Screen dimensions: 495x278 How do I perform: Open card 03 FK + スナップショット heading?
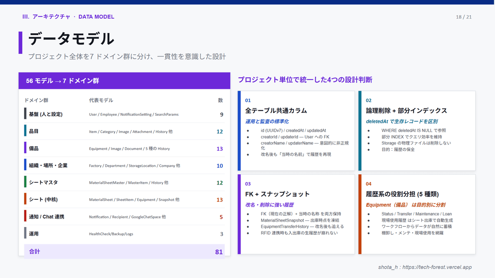277,194
